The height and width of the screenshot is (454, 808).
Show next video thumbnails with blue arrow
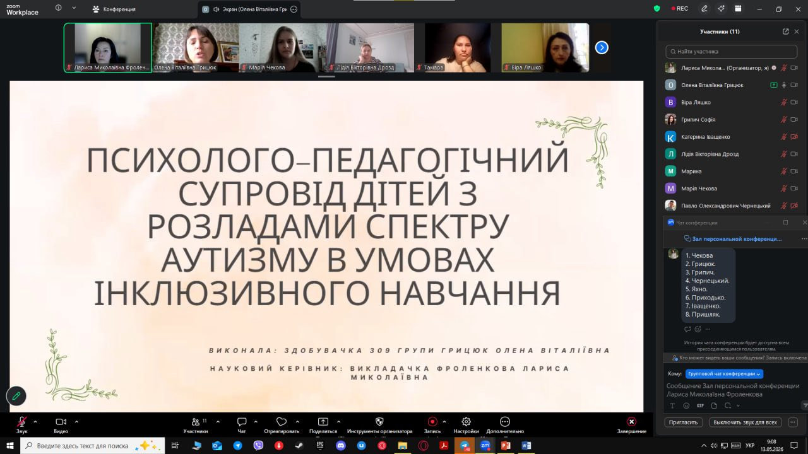pyautogui.click(x=602, y=47)
